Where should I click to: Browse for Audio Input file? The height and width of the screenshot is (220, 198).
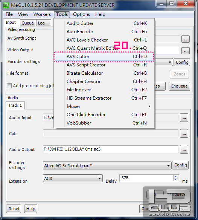184,118
